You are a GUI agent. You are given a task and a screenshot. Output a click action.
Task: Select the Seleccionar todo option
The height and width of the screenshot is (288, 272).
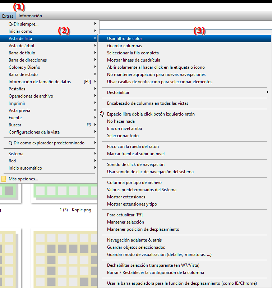[x=185, y=136]
